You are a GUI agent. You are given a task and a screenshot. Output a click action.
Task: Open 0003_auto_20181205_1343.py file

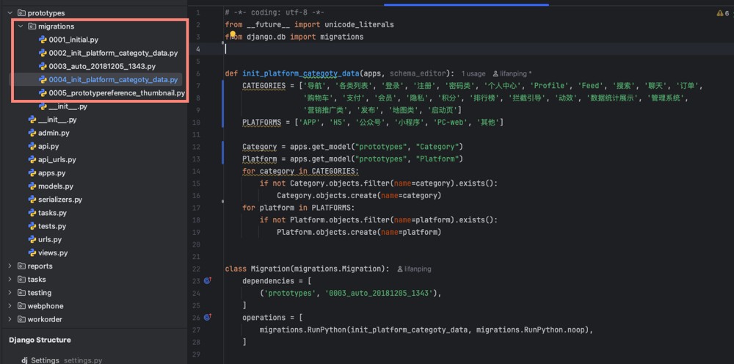pyautogui.click(x=102, y=67)
